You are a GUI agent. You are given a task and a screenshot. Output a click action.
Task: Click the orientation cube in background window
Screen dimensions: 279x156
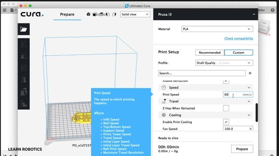click(265, 27)
